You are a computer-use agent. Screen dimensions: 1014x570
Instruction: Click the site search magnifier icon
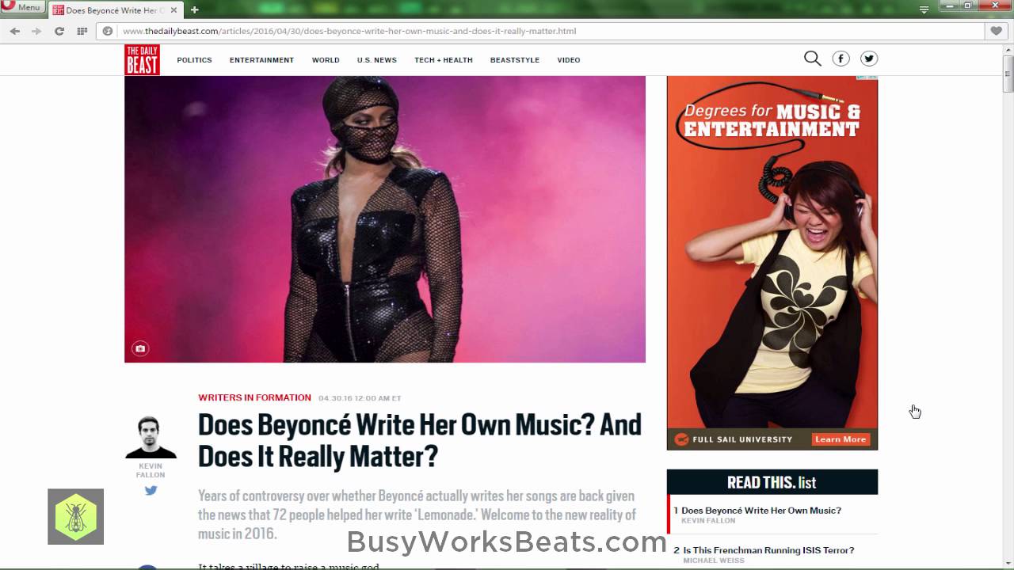(812, 59)
